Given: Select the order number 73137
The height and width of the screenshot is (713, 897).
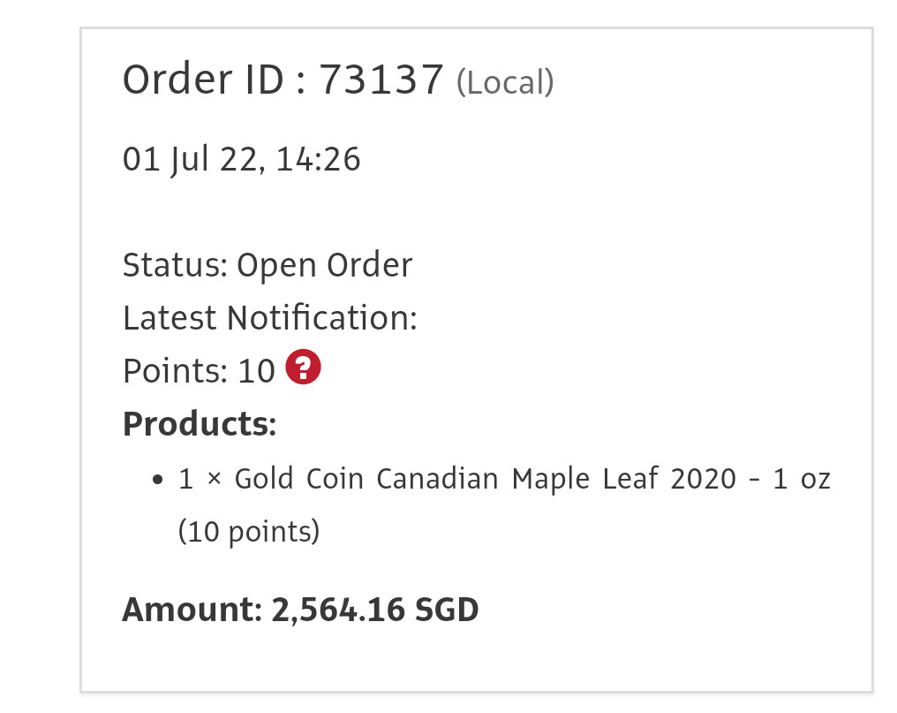Looking at the screenshot, I should tap(381, 79).
